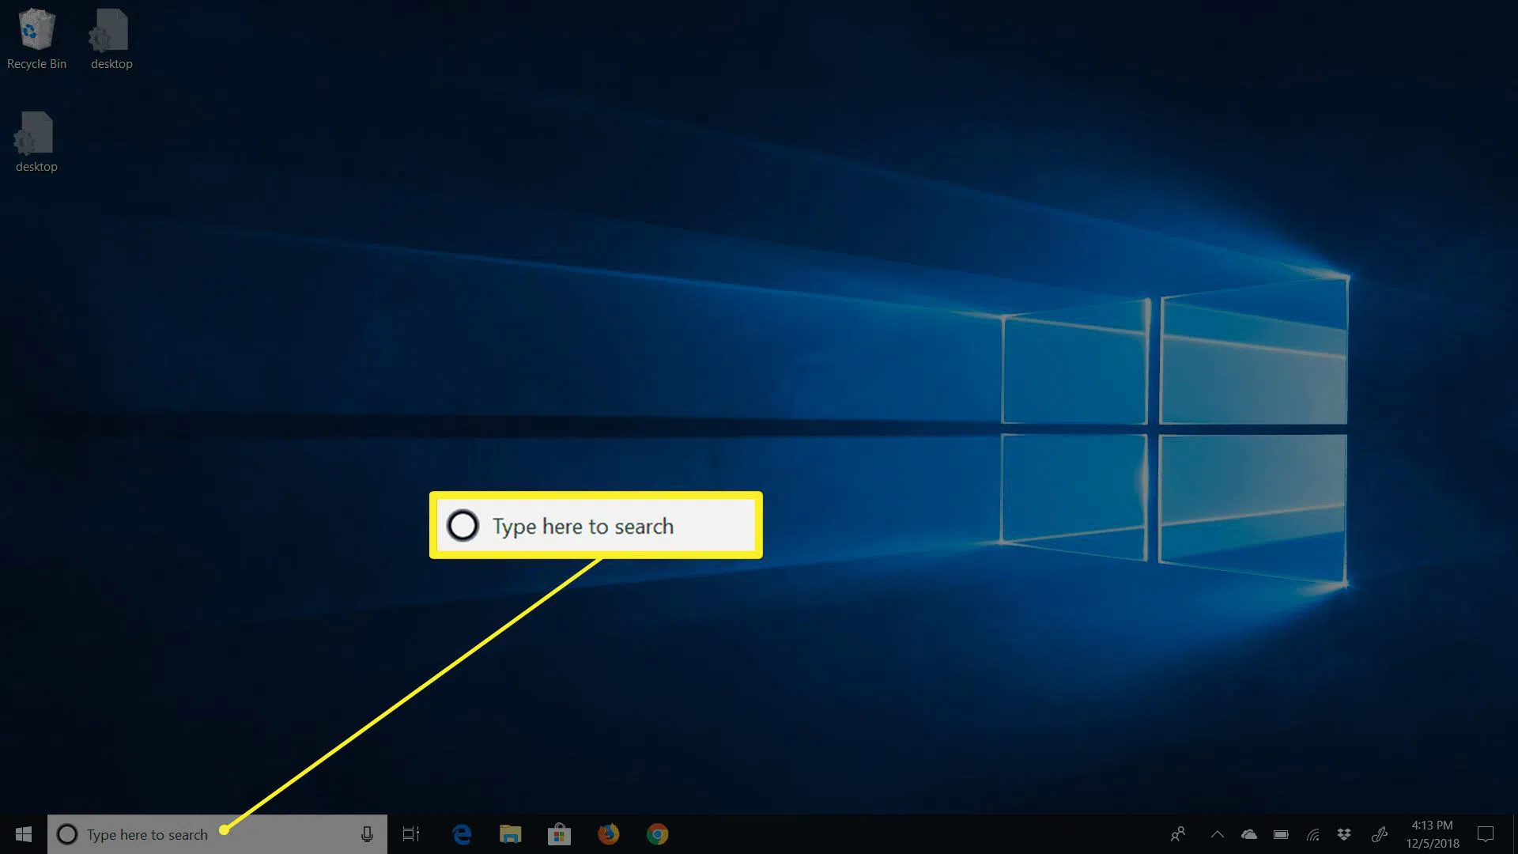Activate the microphone voice search icon
1518x854 pixels.
tap(367, 834)
